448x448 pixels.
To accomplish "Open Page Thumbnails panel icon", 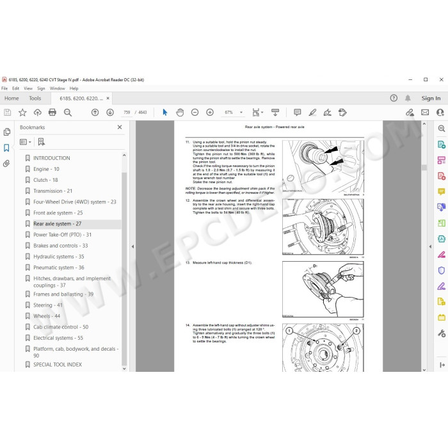I will pyautogui.click(x=6, y=132).
